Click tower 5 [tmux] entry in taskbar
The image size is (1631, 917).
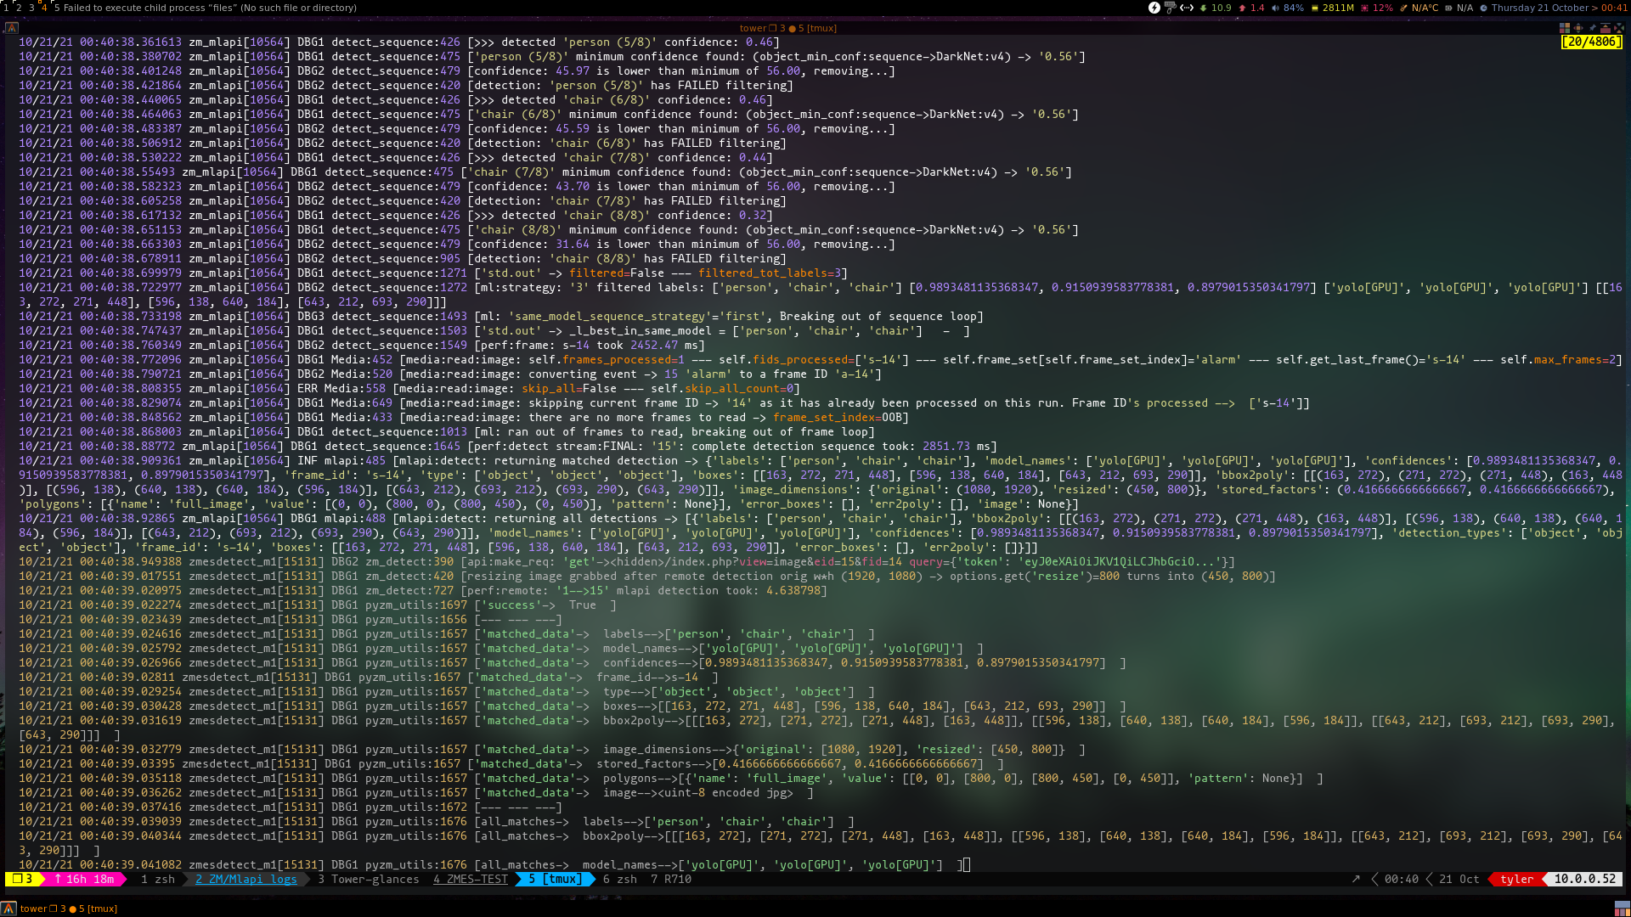click(68, 909)
